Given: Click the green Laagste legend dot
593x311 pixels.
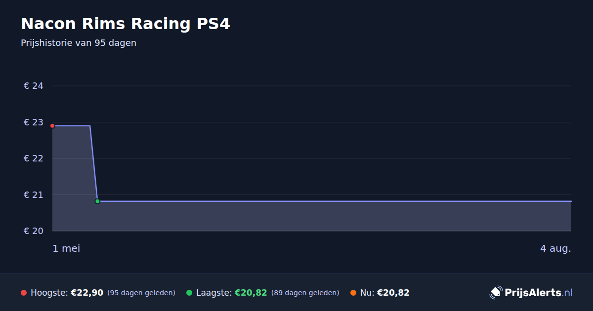Looking at the screenshot, I should (x=189, y=293).
